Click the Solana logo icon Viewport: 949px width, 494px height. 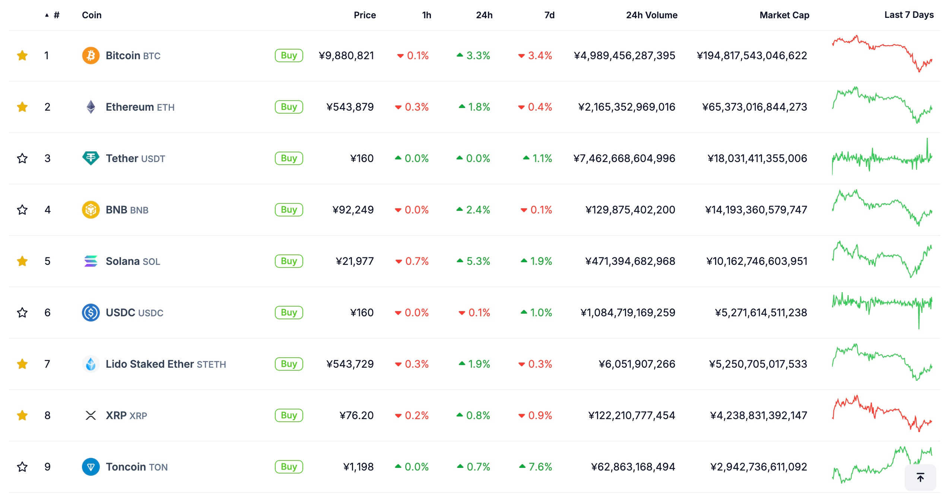pyautogui.click(x=91, y=261)
